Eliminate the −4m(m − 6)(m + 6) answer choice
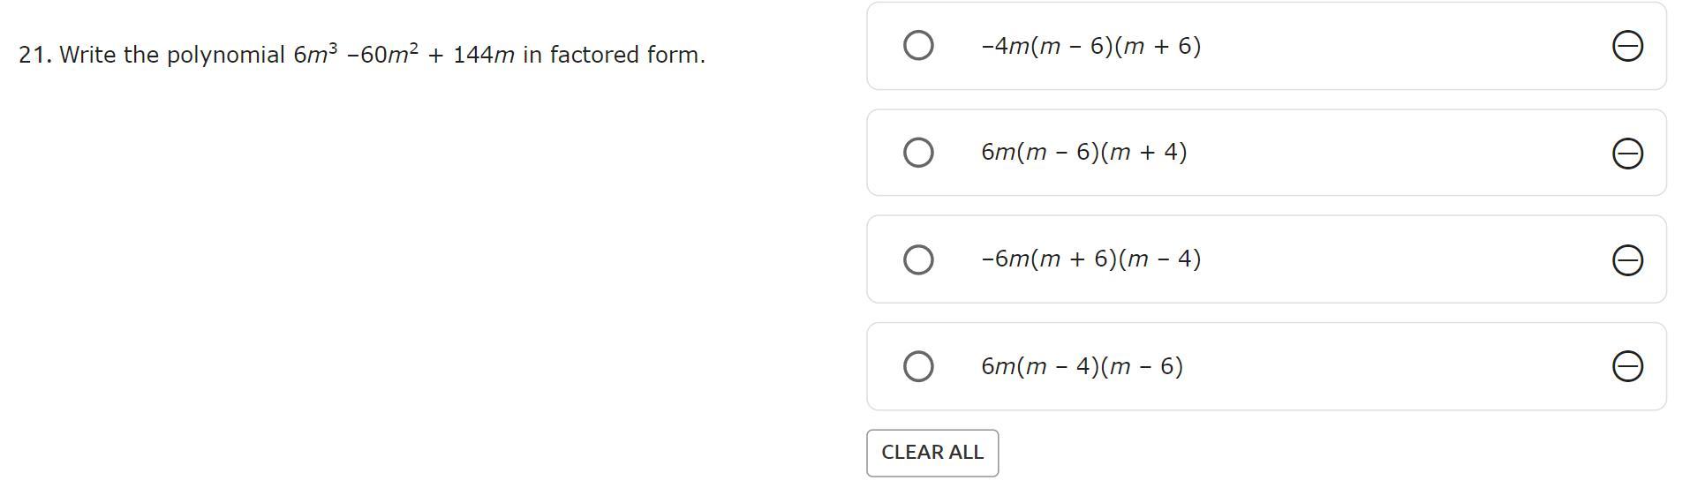 (1627, 46)
